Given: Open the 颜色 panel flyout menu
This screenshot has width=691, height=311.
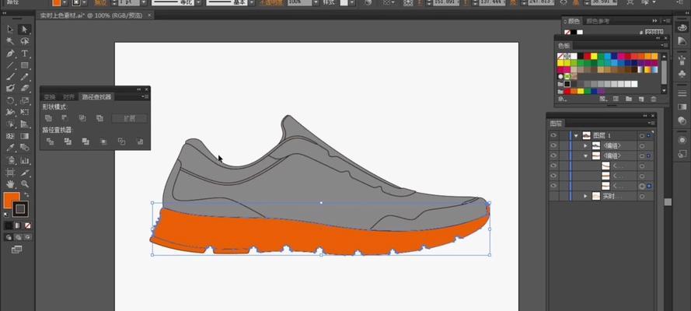Looking at the screenshot, I should [668, 21].
